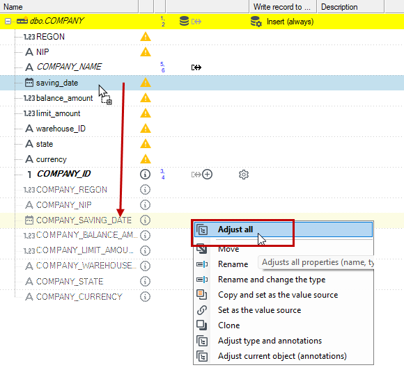The height and width of the screenshot is (379, 404).
Task: Click the calendar icon of saving_date
Action: [29, 83]
